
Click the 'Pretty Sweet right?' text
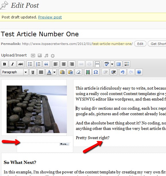click(x=92, y=138)
